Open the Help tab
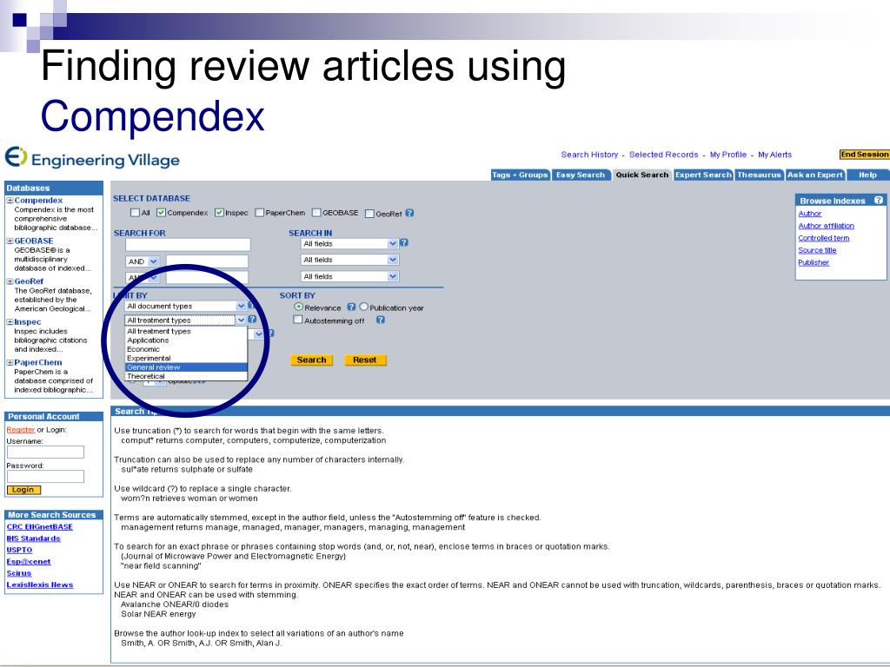 point(867,175)
